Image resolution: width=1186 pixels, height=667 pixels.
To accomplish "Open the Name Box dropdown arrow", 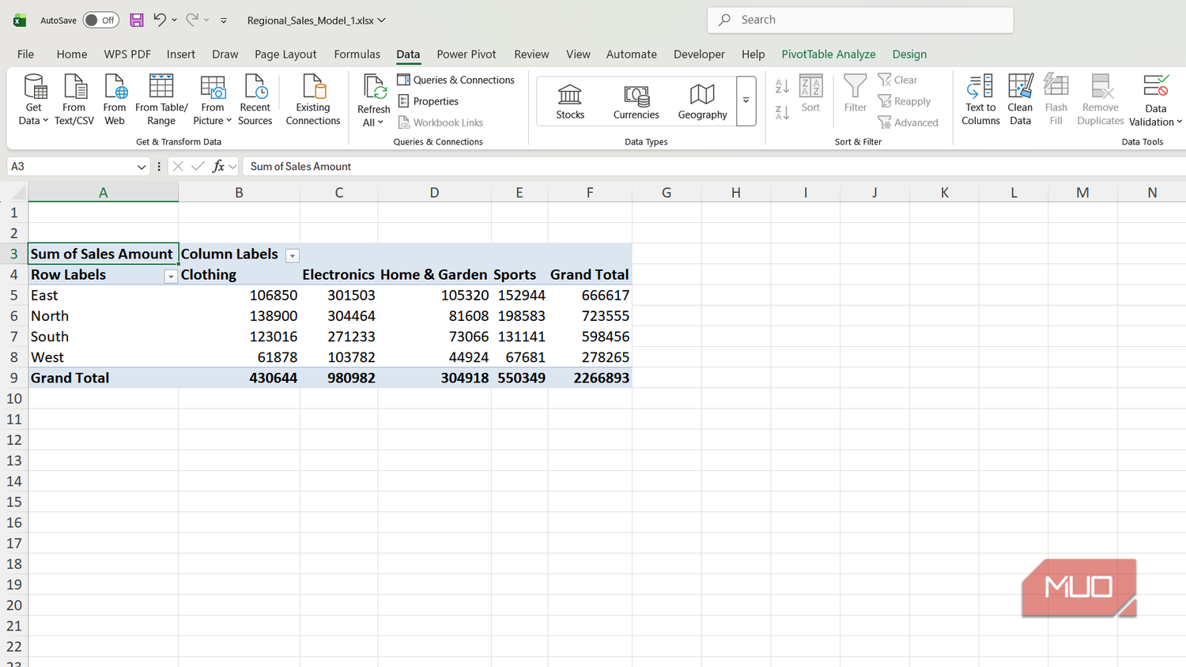I will point(142,167).
